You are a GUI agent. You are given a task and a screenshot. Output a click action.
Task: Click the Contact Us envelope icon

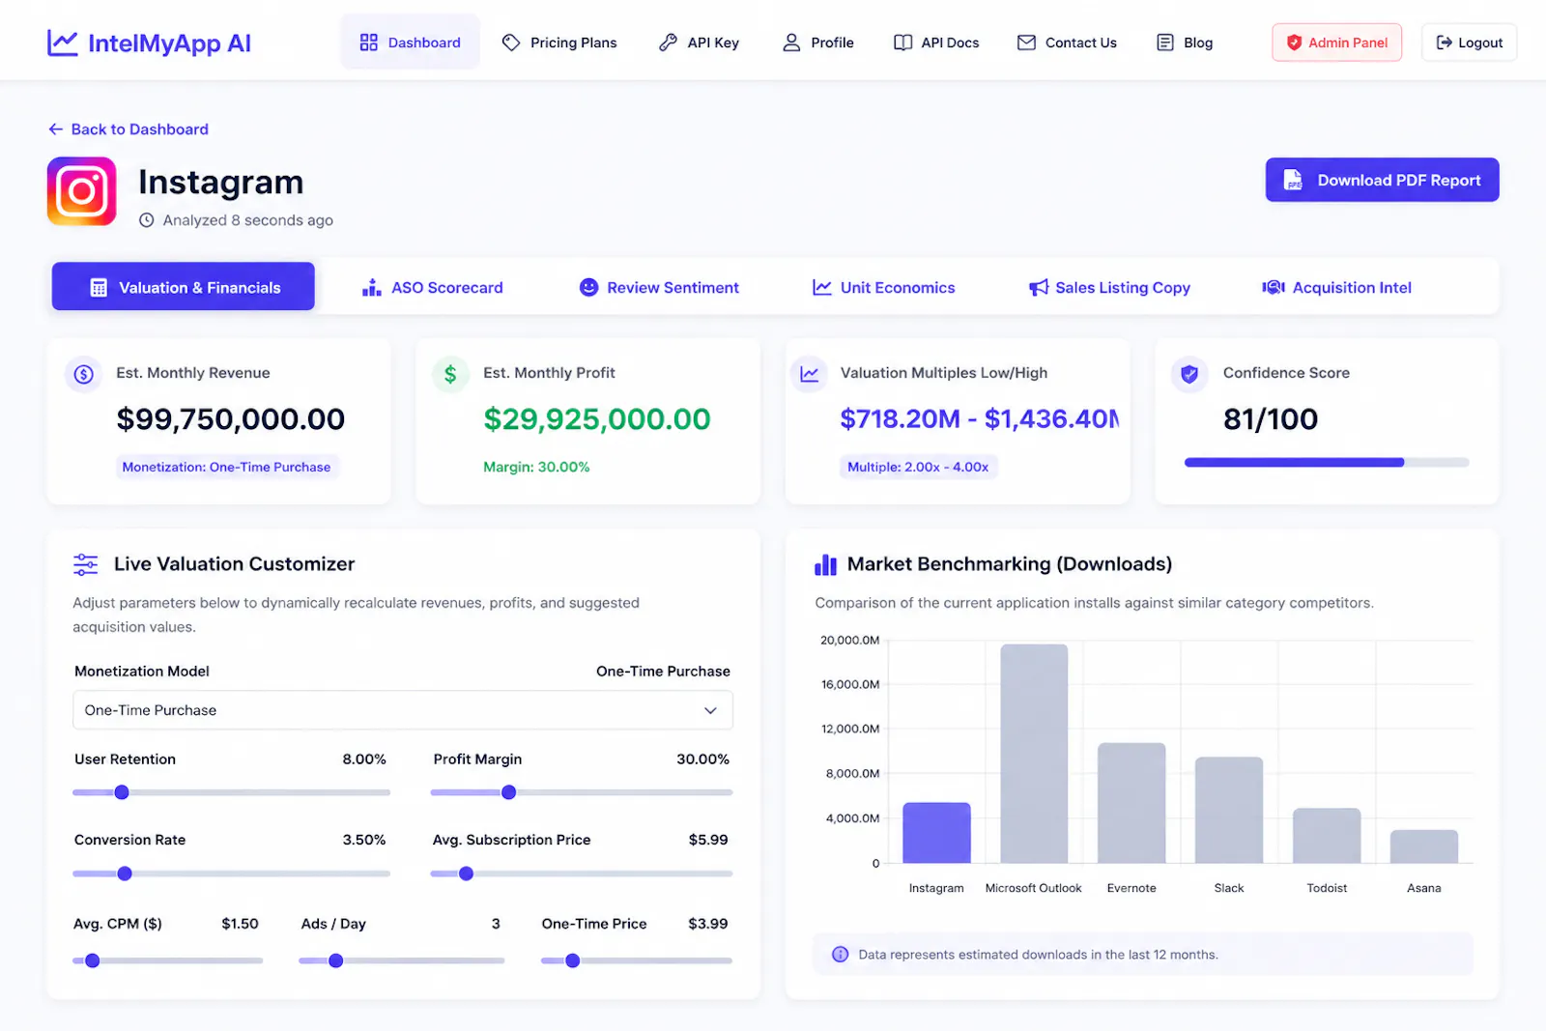1026,43
